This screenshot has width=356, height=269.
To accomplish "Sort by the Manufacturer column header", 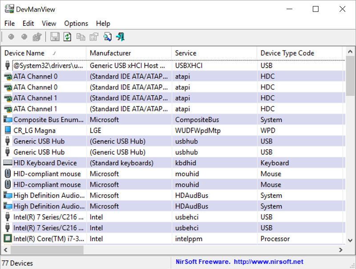I will click(129, 53).
